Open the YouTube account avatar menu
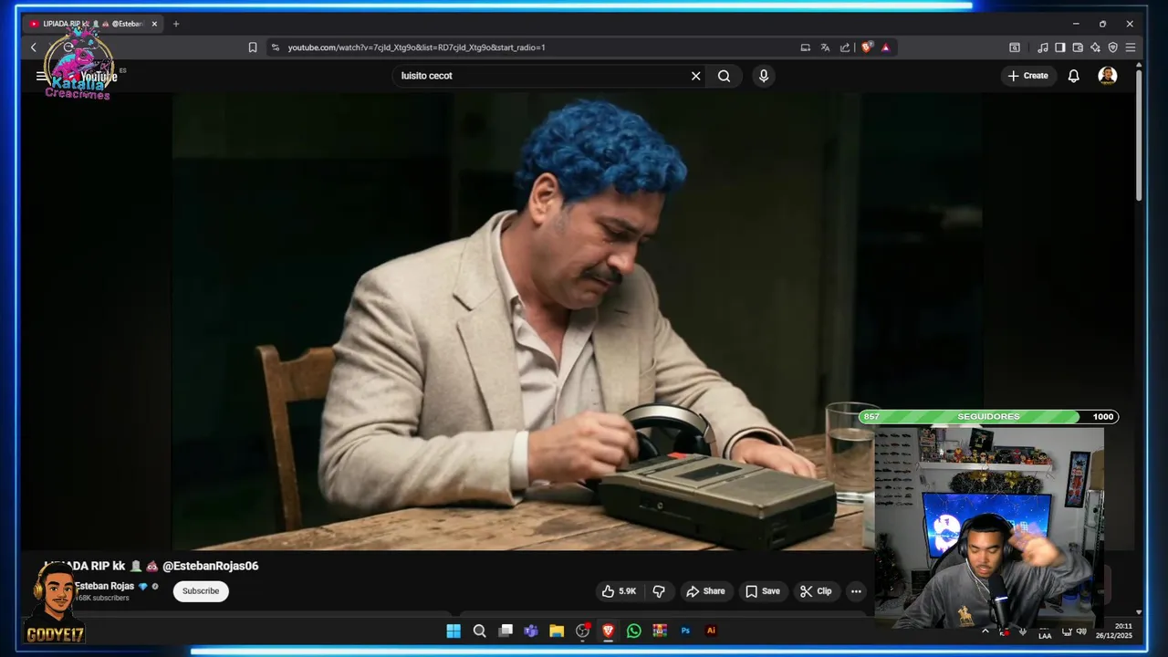Image resolution: width=1168 pixels, height=657 pixels. (x=1108, y=76)
